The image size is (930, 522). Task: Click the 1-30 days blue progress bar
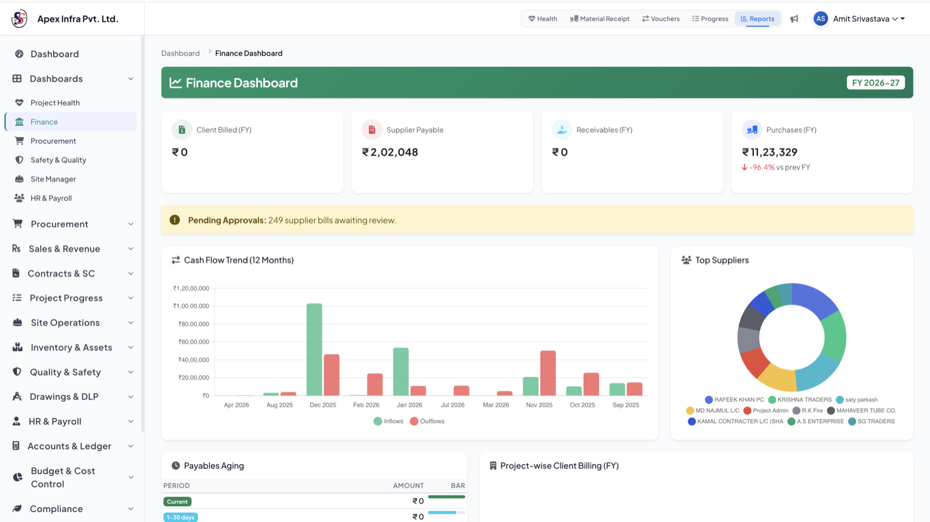[442, 513]
